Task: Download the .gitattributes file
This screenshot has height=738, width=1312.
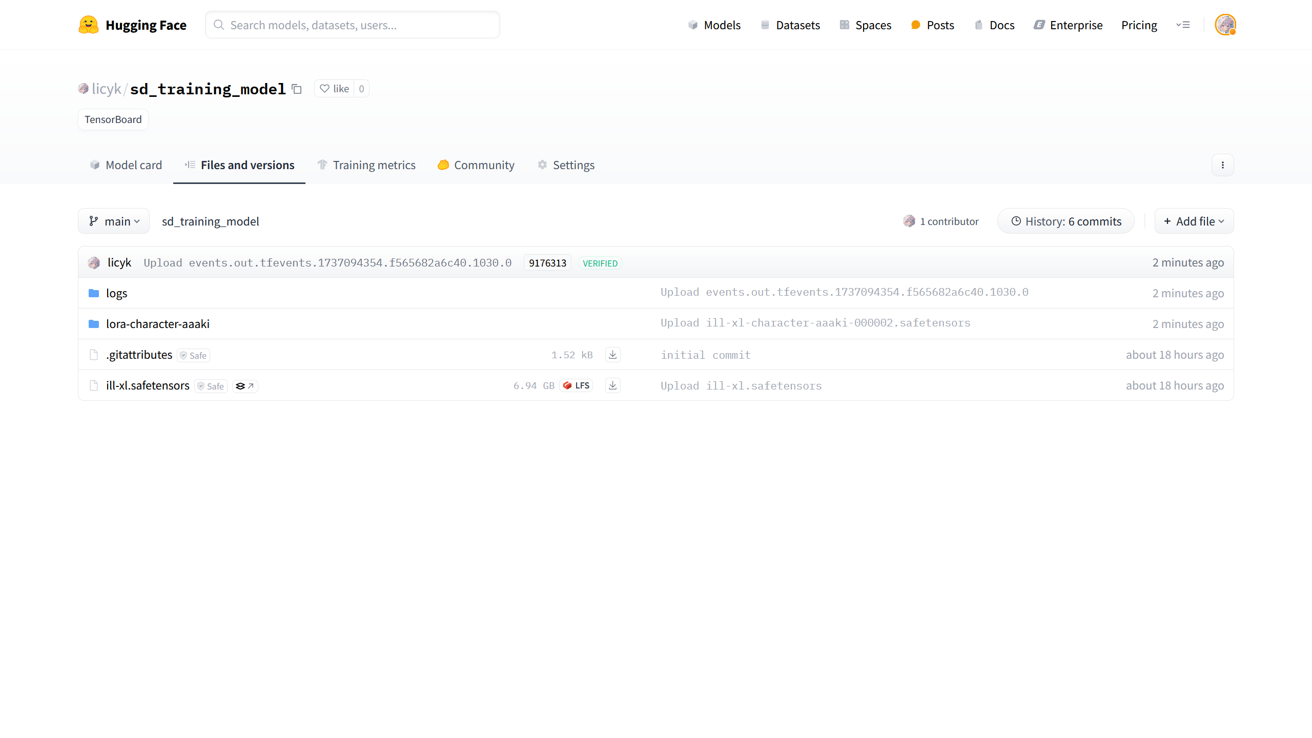Action: tap(612, 355)
